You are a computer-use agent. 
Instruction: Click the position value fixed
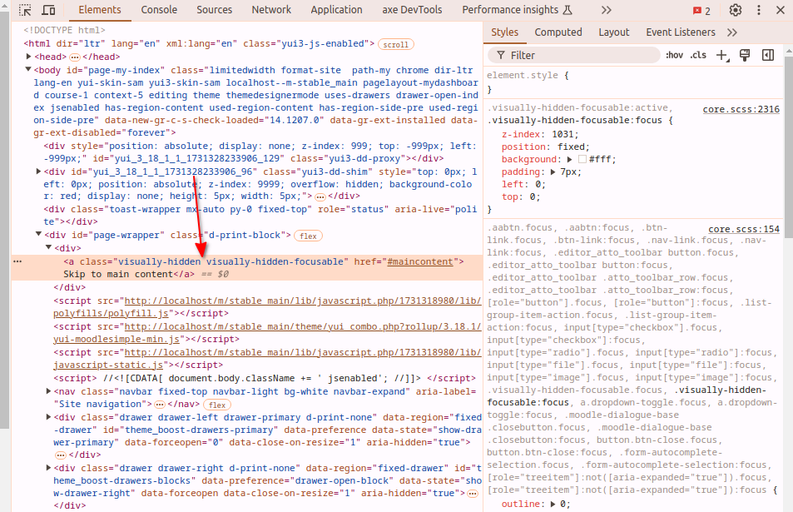(572, 147)
